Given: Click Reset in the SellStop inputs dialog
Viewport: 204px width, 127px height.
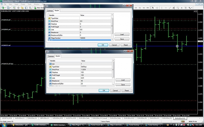Looking at the screenshot, I should click(x=127, y=91).
